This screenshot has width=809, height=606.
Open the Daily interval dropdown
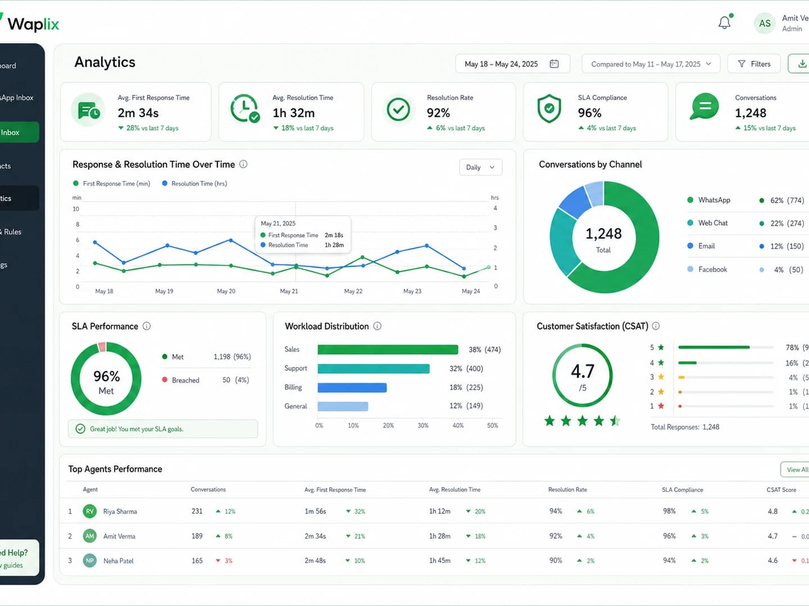pos(480,167)
